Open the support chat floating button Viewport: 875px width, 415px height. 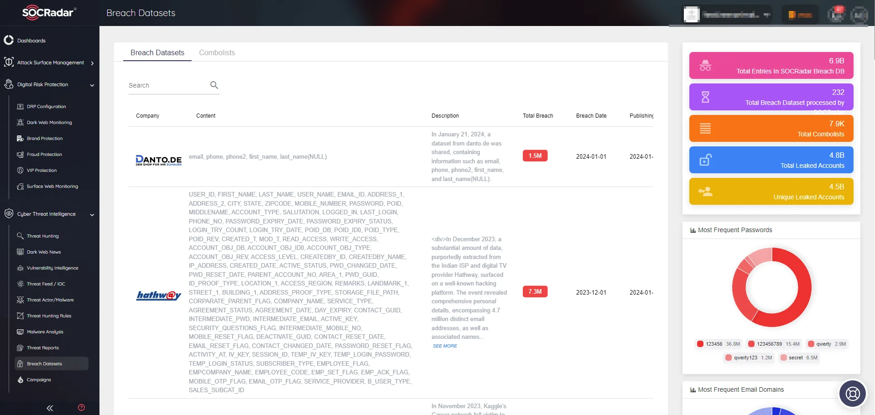tap(853, 393)
